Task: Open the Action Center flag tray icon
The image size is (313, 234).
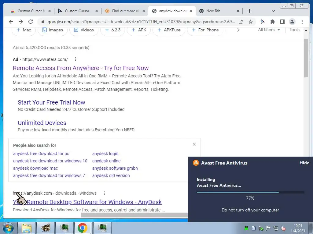Action: (x=268, y=228)
